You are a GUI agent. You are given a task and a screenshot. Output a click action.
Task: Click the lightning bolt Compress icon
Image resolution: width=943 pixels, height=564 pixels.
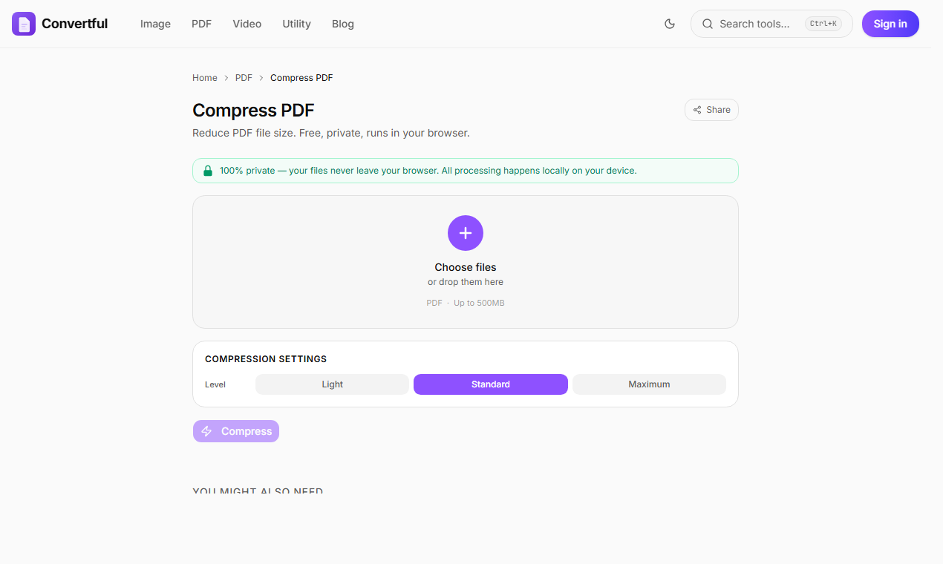pos(207,431)
